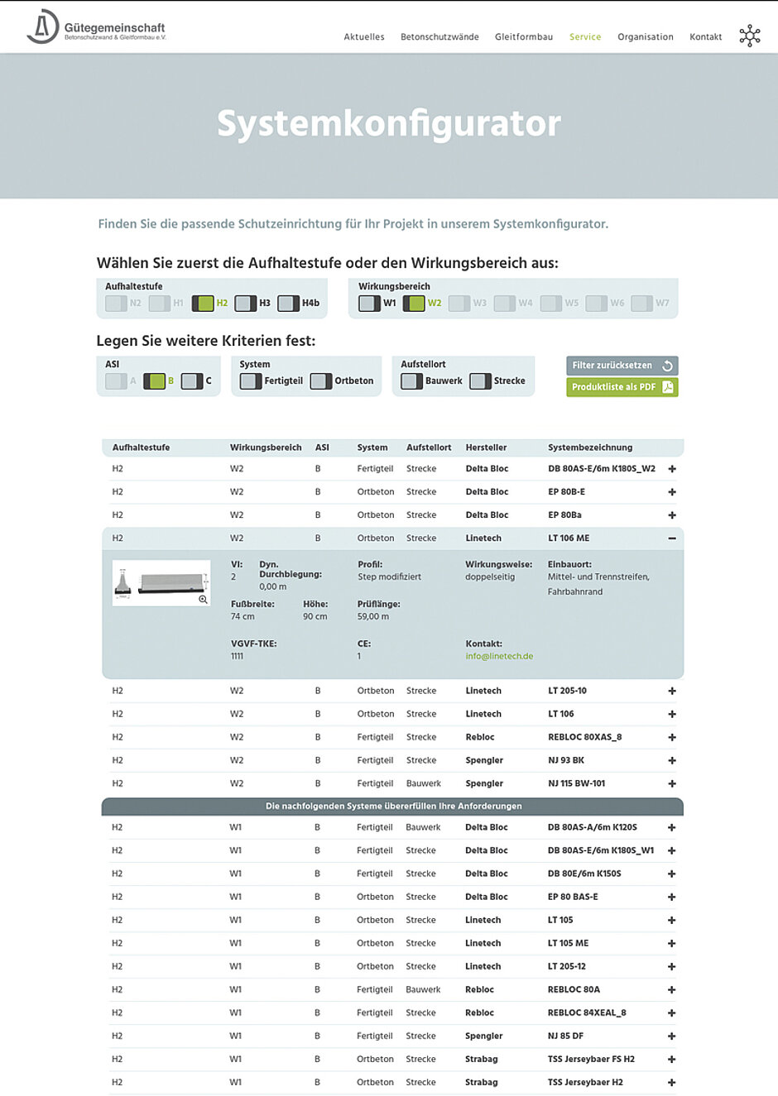This screenshot has width=778, height=1096.
Task: Expand the NJ 93 BK row plus icon
Action: 671,760
